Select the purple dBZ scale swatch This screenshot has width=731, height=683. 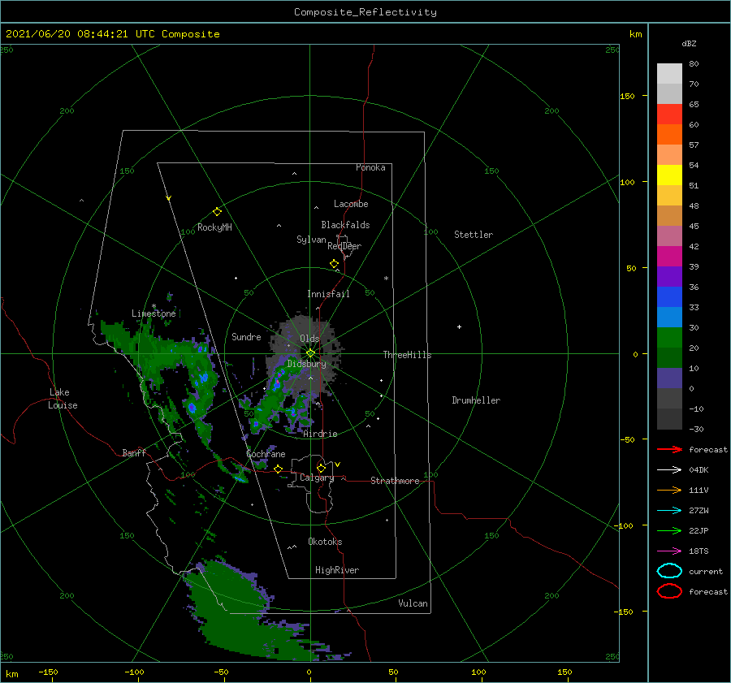coord(669,276)
